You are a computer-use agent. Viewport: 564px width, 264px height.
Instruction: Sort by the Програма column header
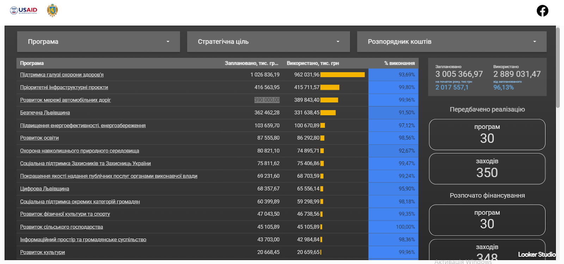click(x=32, y=63)
